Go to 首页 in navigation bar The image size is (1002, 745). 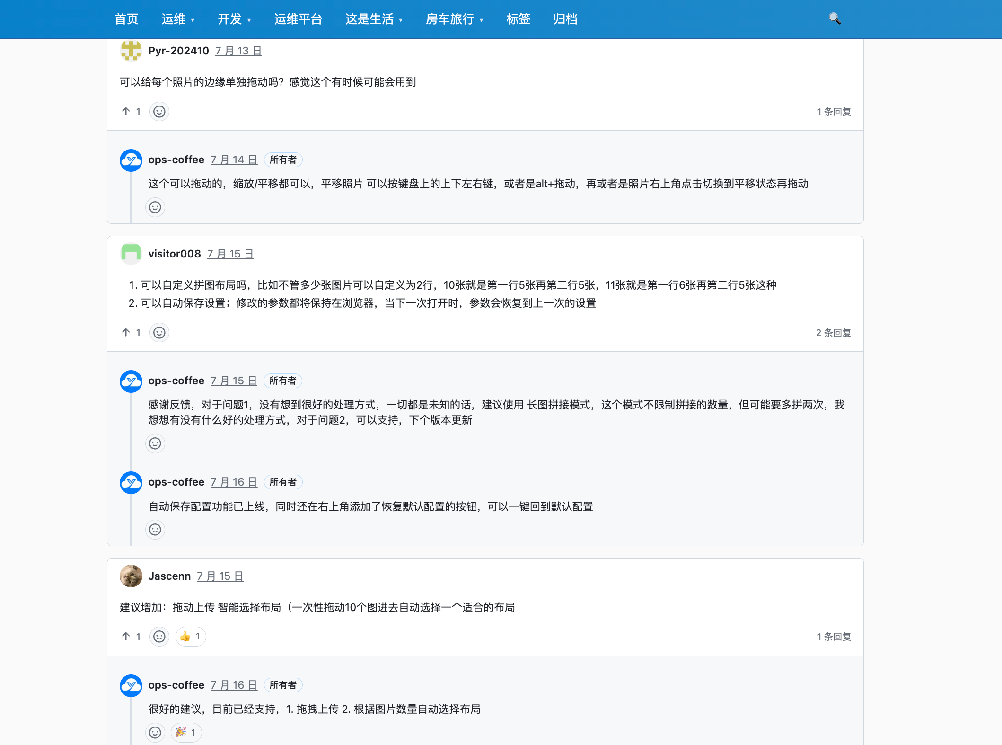[126, 19]
